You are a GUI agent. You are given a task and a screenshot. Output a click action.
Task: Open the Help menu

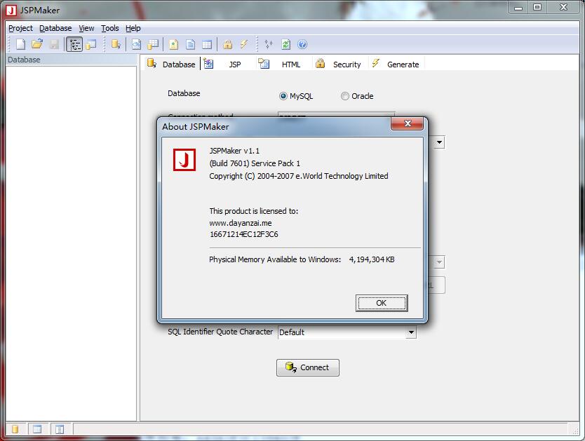[x=133, y=28]
